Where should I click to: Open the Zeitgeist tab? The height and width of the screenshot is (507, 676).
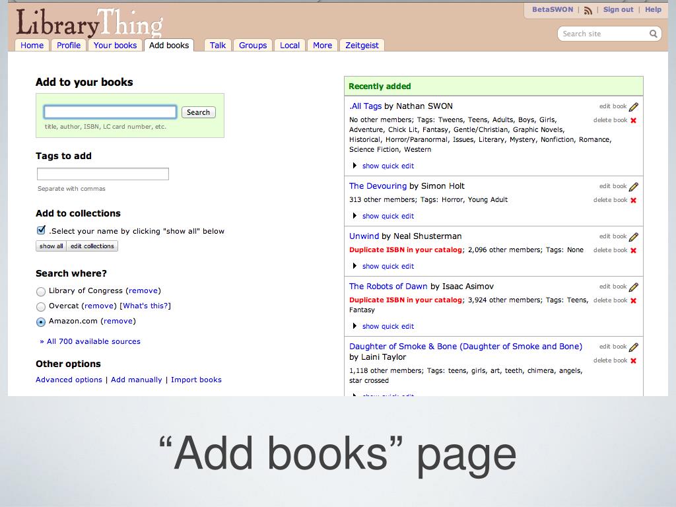[x=362, y=46]
